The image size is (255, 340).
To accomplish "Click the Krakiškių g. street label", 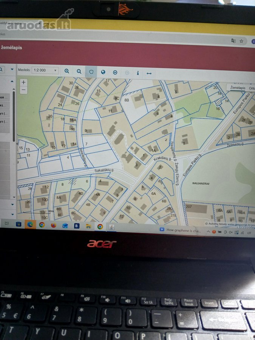I will tap(162, 159).
